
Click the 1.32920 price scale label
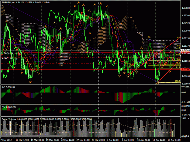[186, 23]
